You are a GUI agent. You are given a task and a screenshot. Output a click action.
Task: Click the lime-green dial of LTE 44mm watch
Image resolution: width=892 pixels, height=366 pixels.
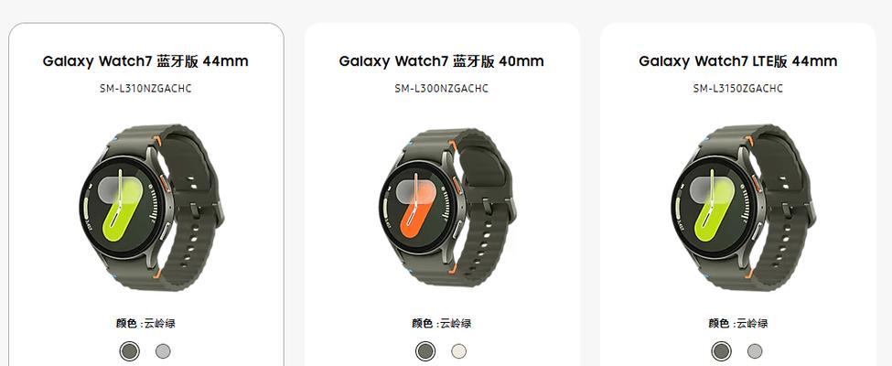click(x=714, y=210)
